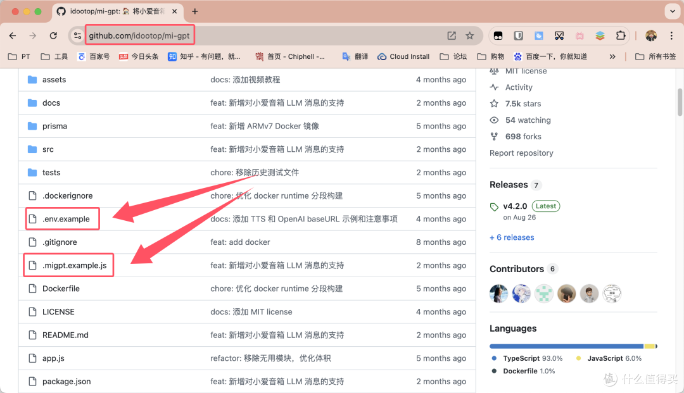Open the 百家号 bookmark
The width and height of the screenshot is (684, 393).
click(94, 57)
